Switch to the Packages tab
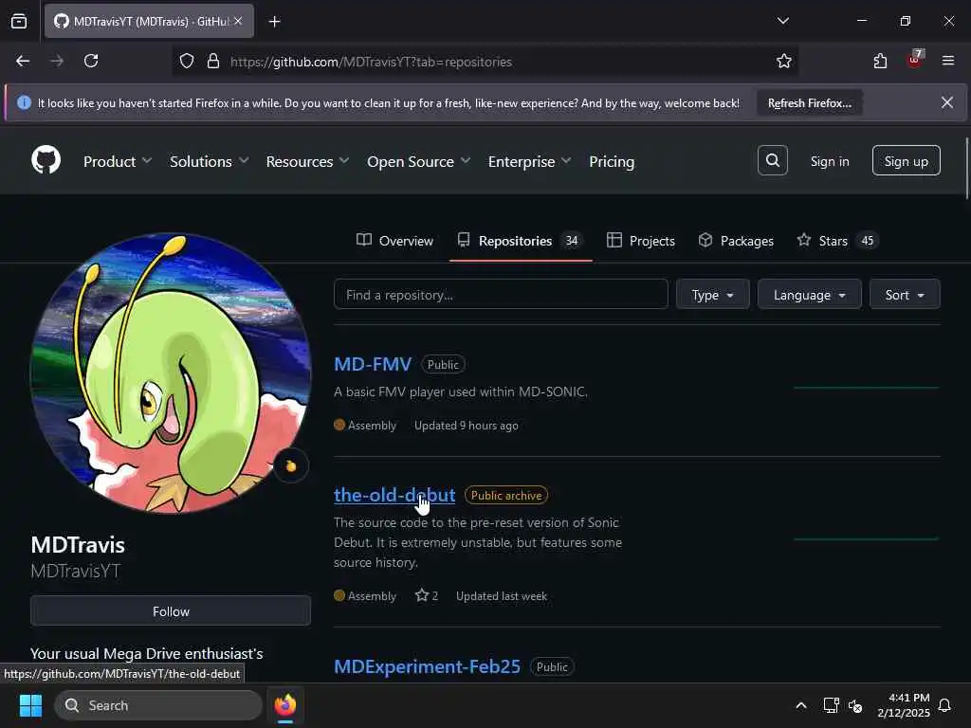Viewport: 971px width, 728px height. click(x=736, y=241)
